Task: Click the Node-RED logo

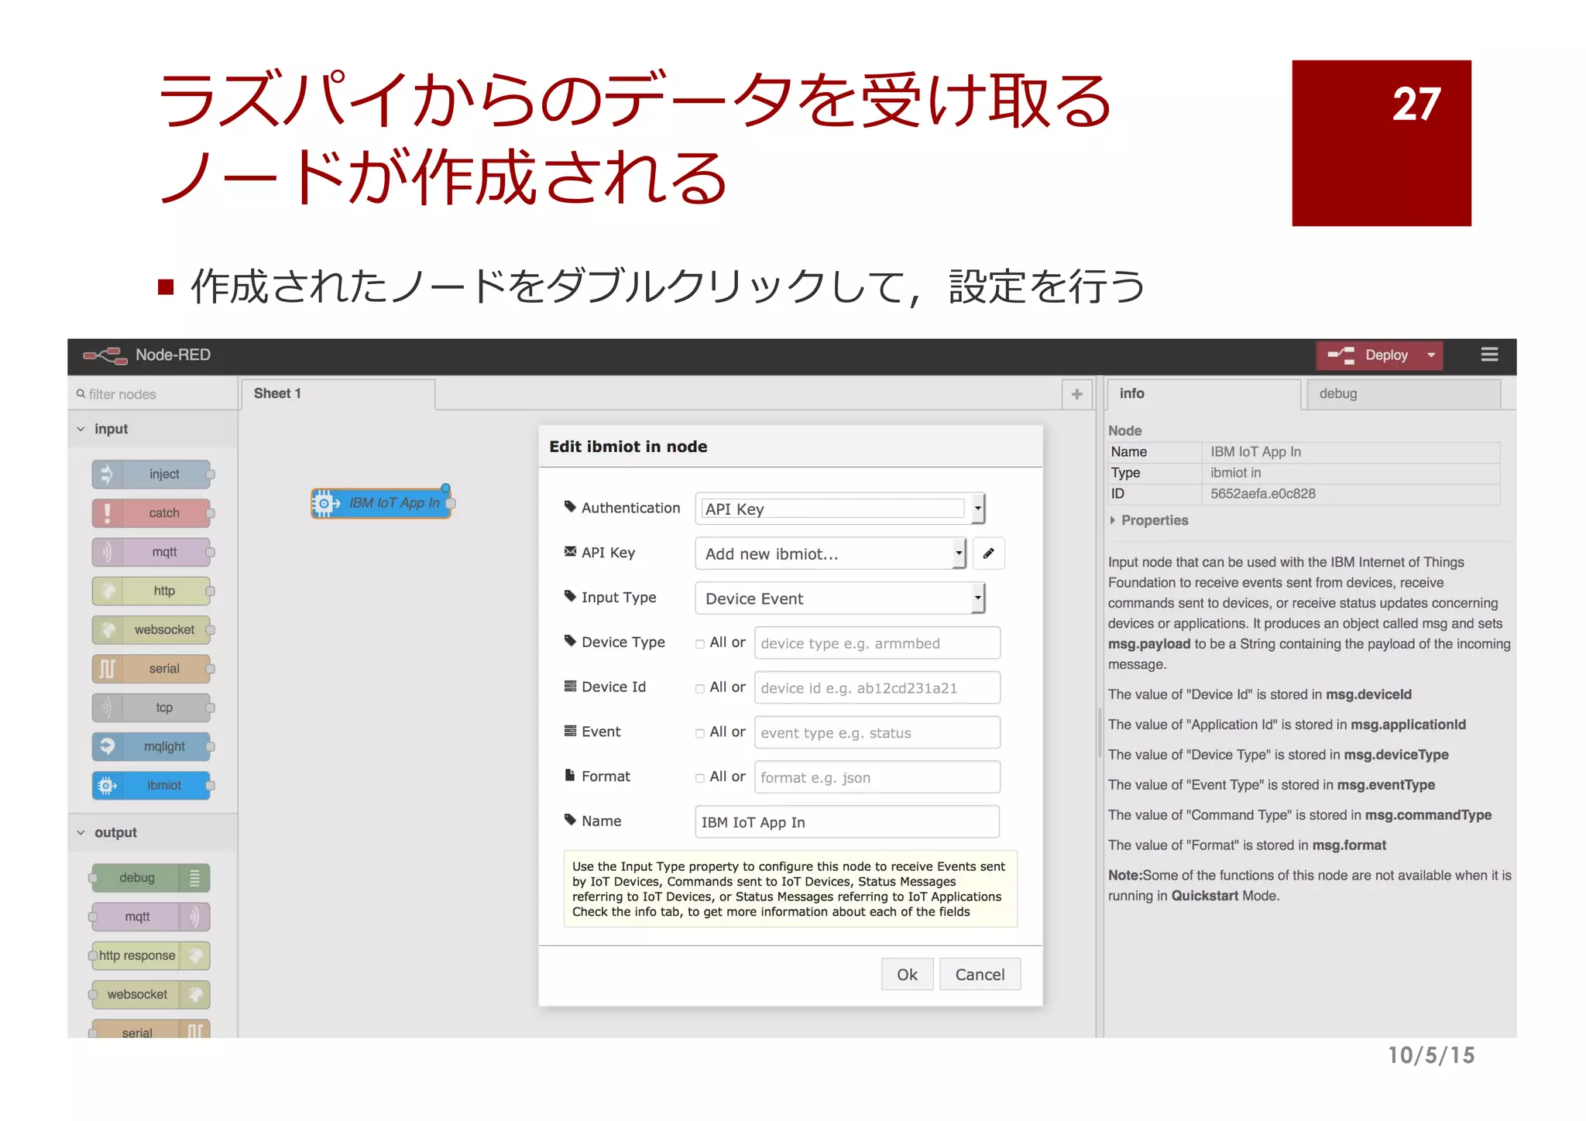Action: tap(105, 355)
